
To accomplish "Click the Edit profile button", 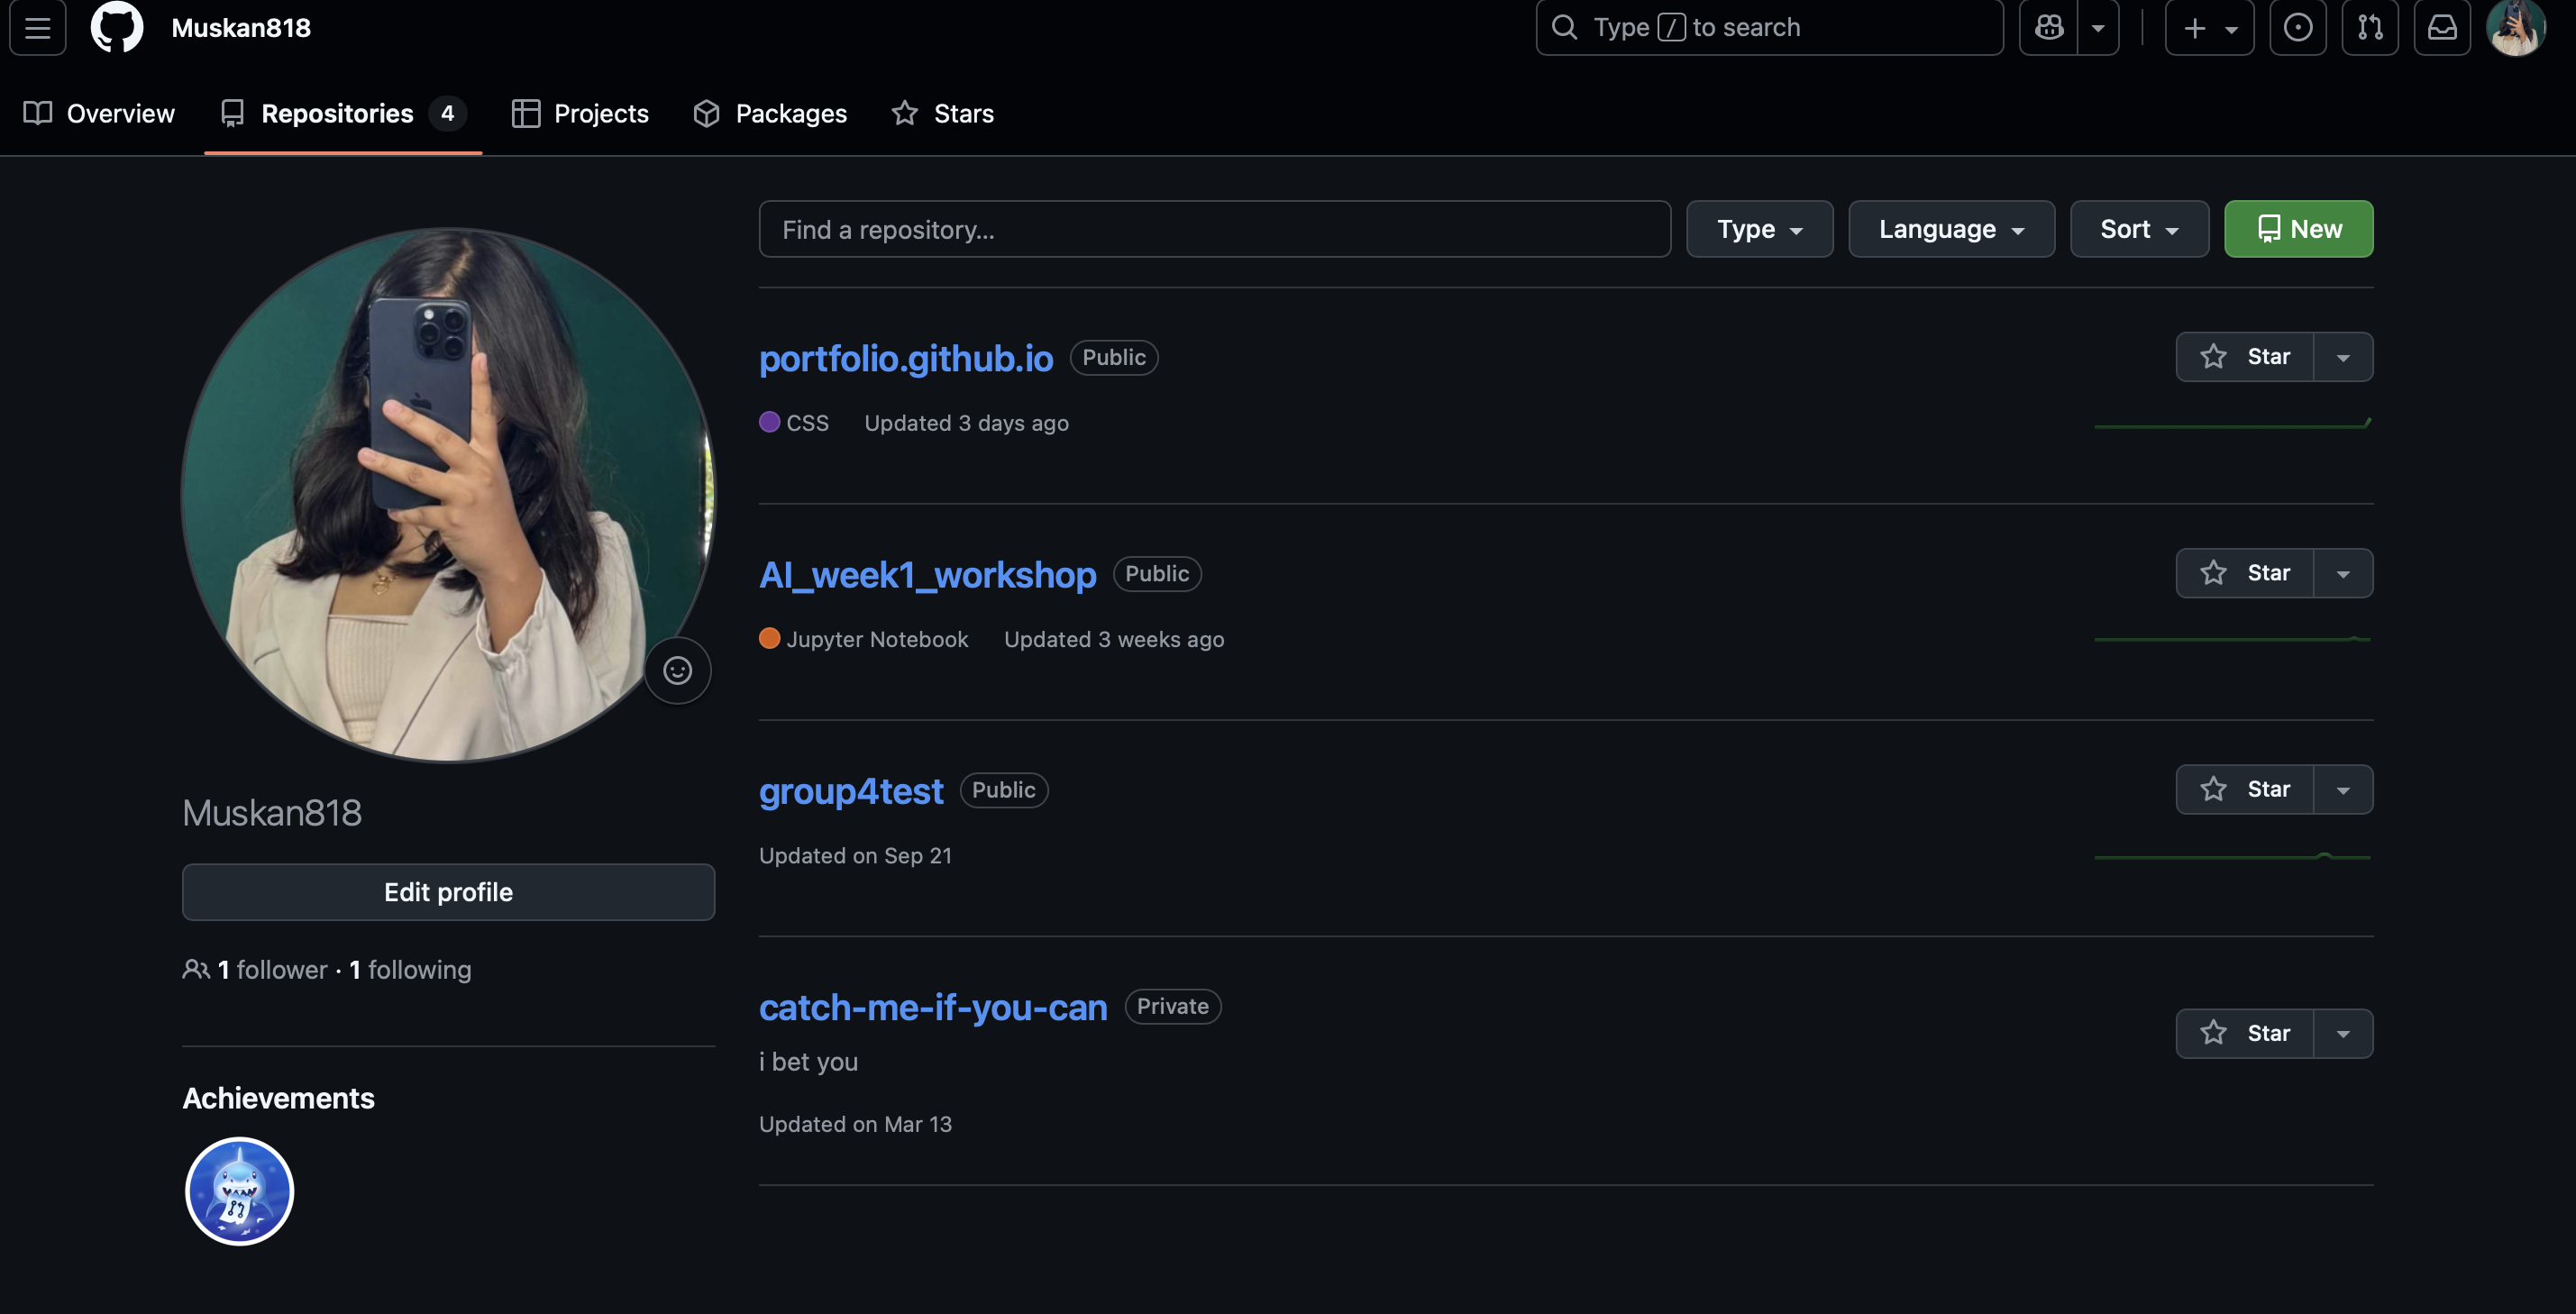I will [448, 892].
